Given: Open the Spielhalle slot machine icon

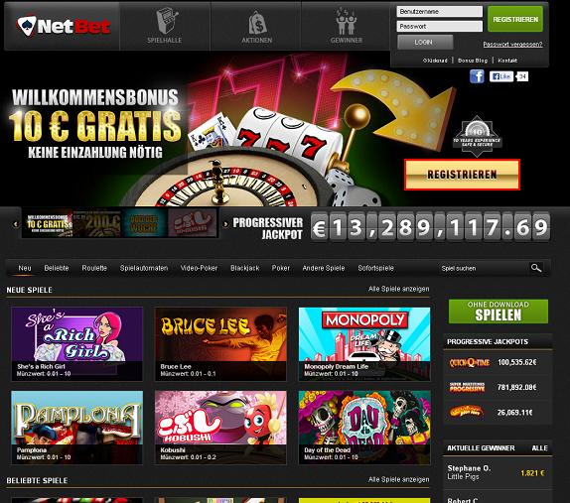Looking at the screenshot, I should (x=166, y=22).
